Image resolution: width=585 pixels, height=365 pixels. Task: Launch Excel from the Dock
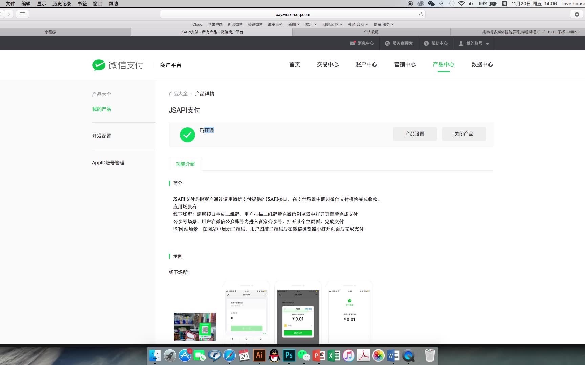(333, 356)
